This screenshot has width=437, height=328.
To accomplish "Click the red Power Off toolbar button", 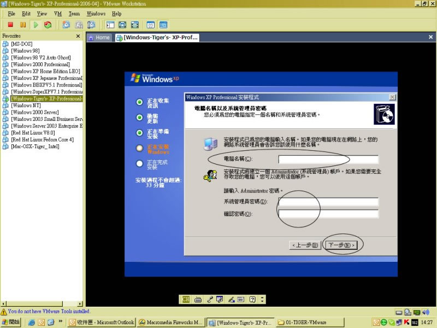I will (10, 25).
